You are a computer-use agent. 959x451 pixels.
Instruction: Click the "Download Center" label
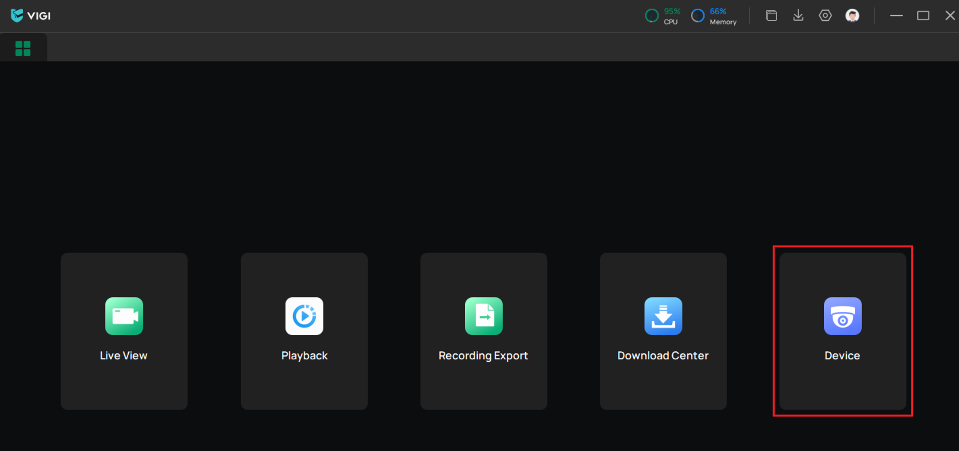pos(663,356)
